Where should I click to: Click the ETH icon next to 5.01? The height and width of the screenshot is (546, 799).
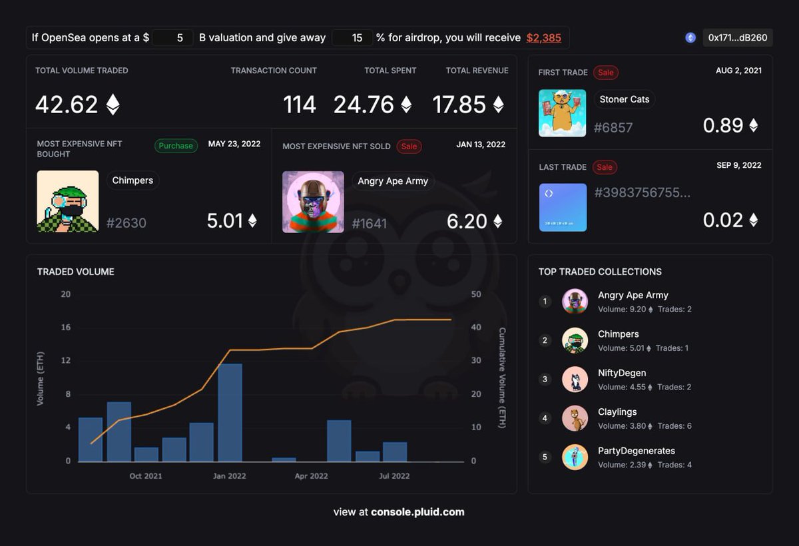[252, 221]
